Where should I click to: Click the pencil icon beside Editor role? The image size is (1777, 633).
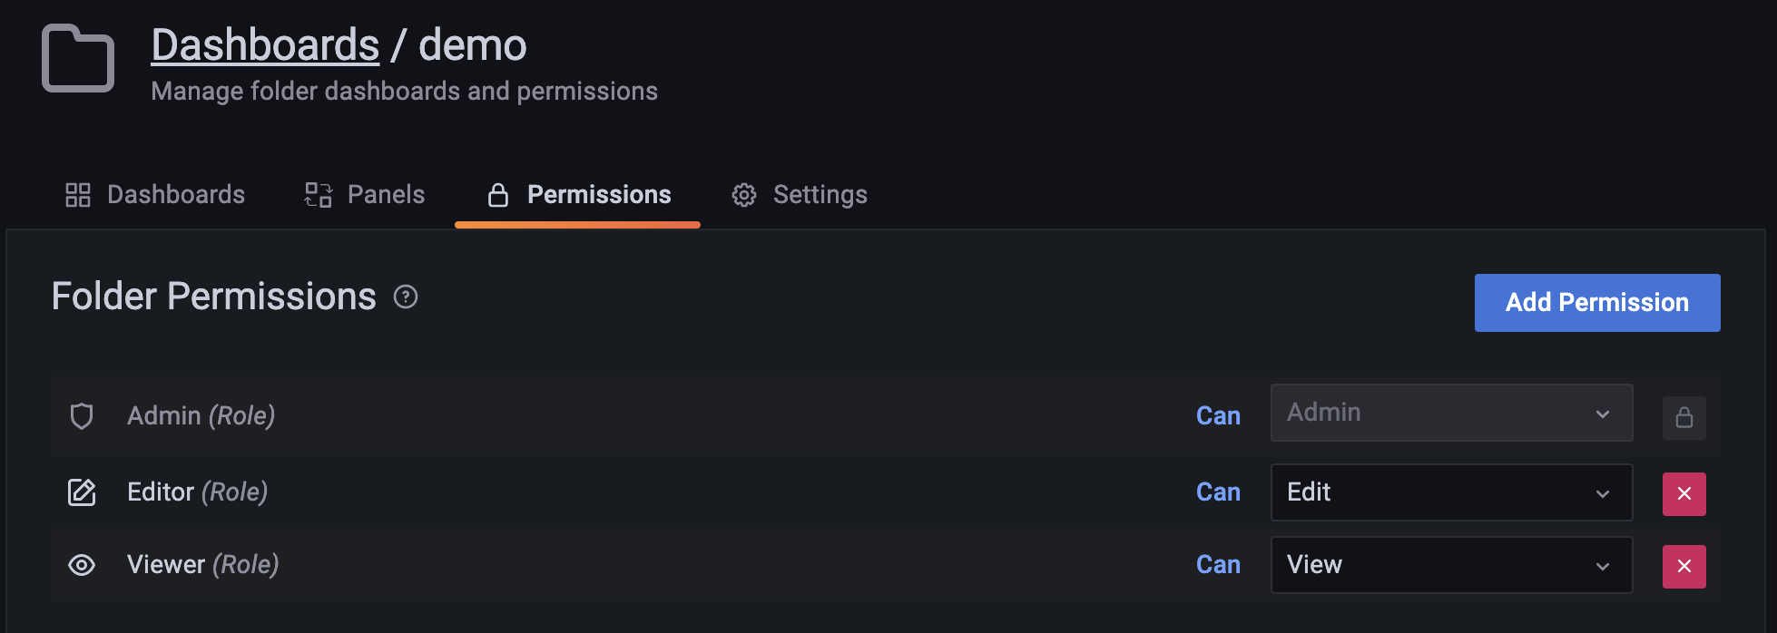click(82, 492)
